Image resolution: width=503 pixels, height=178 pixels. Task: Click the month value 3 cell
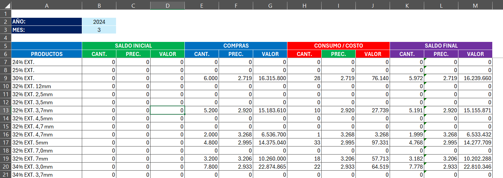click(99, 30)
